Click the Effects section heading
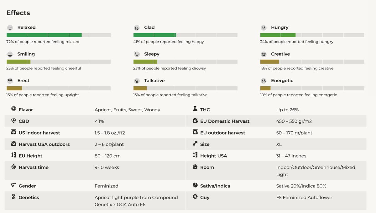Viewport: 376px width, 213px height. (18, 13)
